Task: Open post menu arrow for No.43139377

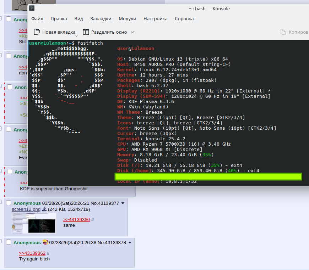Action: (x=123, y=203)
